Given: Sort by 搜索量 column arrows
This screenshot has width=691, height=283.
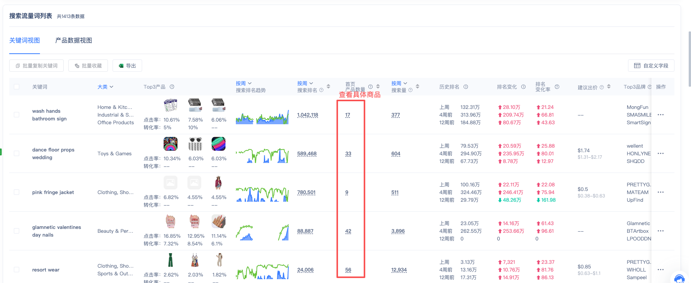Looking at the screenshot, I should click(418, 86).
